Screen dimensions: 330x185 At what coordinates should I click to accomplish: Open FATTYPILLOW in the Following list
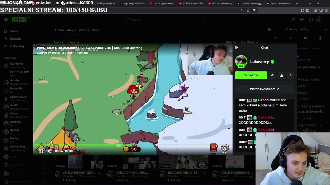point(17,73)
